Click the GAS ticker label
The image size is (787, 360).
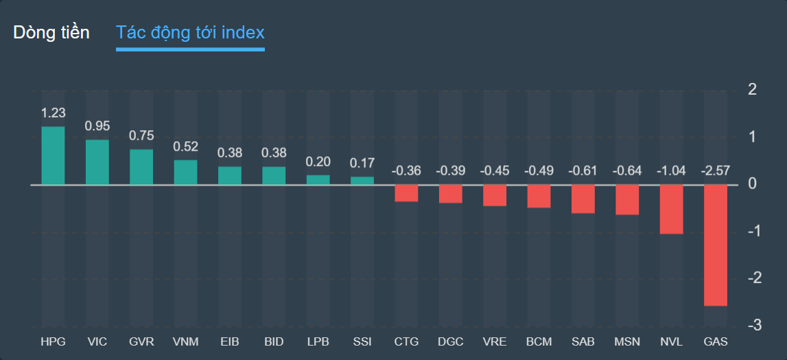click(716, 341)
